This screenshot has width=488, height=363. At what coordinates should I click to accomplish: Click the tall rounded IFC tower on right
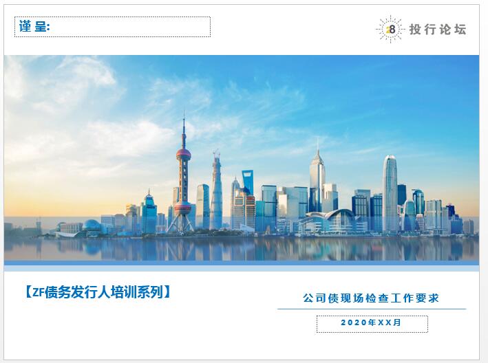click(x=390, y=195)
